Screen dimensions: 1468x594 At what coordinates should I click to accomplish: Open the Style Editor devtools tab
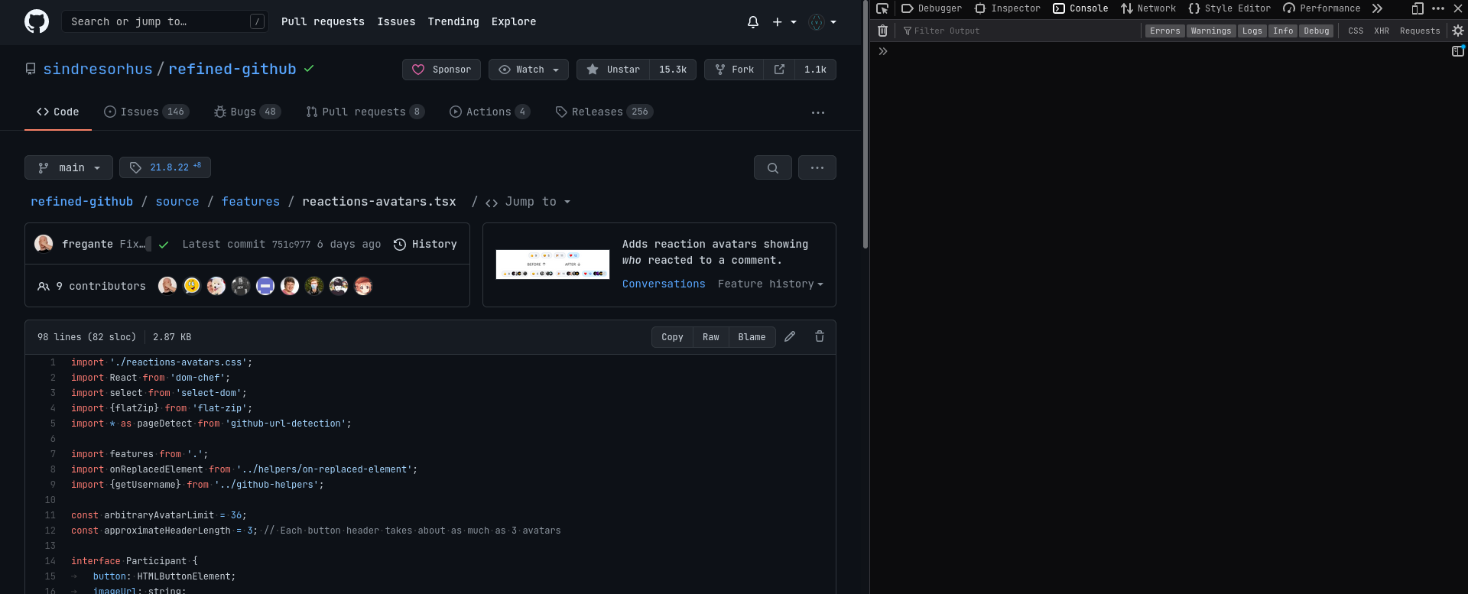(1229, 8)
